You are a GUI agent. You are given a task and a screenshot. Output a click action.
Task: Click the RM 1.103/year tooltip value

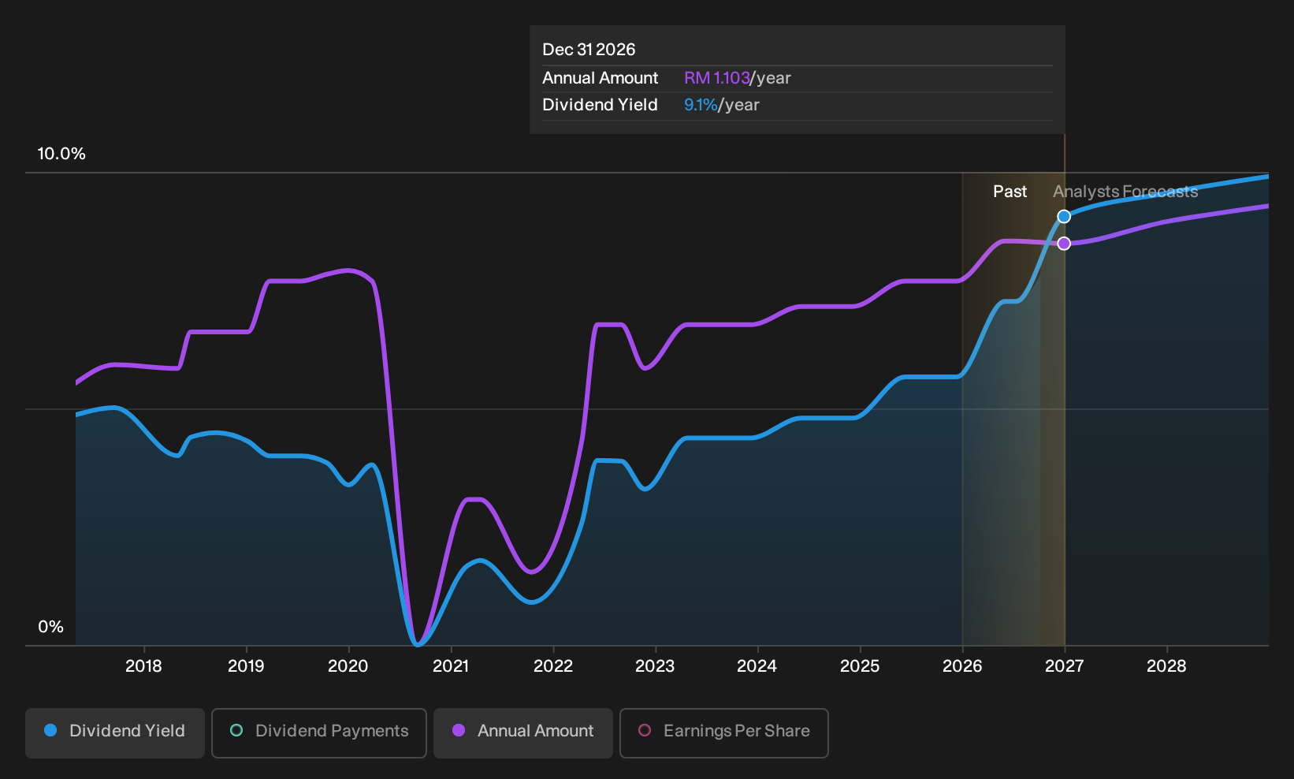point(738,78)
